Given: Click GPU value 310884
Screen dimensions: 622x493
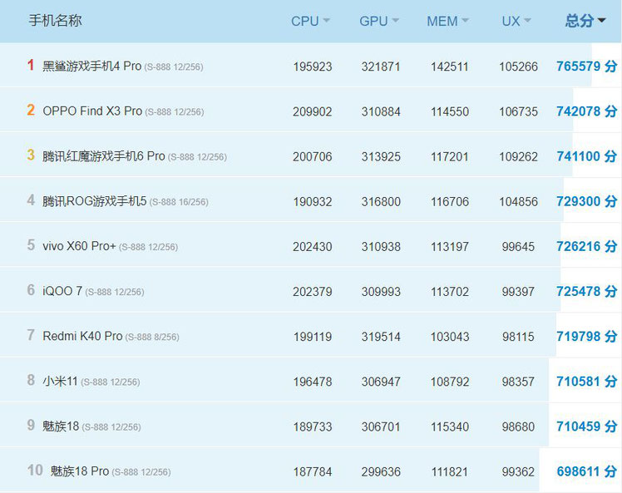Looking at the screenshot, I should coord(381,111).
